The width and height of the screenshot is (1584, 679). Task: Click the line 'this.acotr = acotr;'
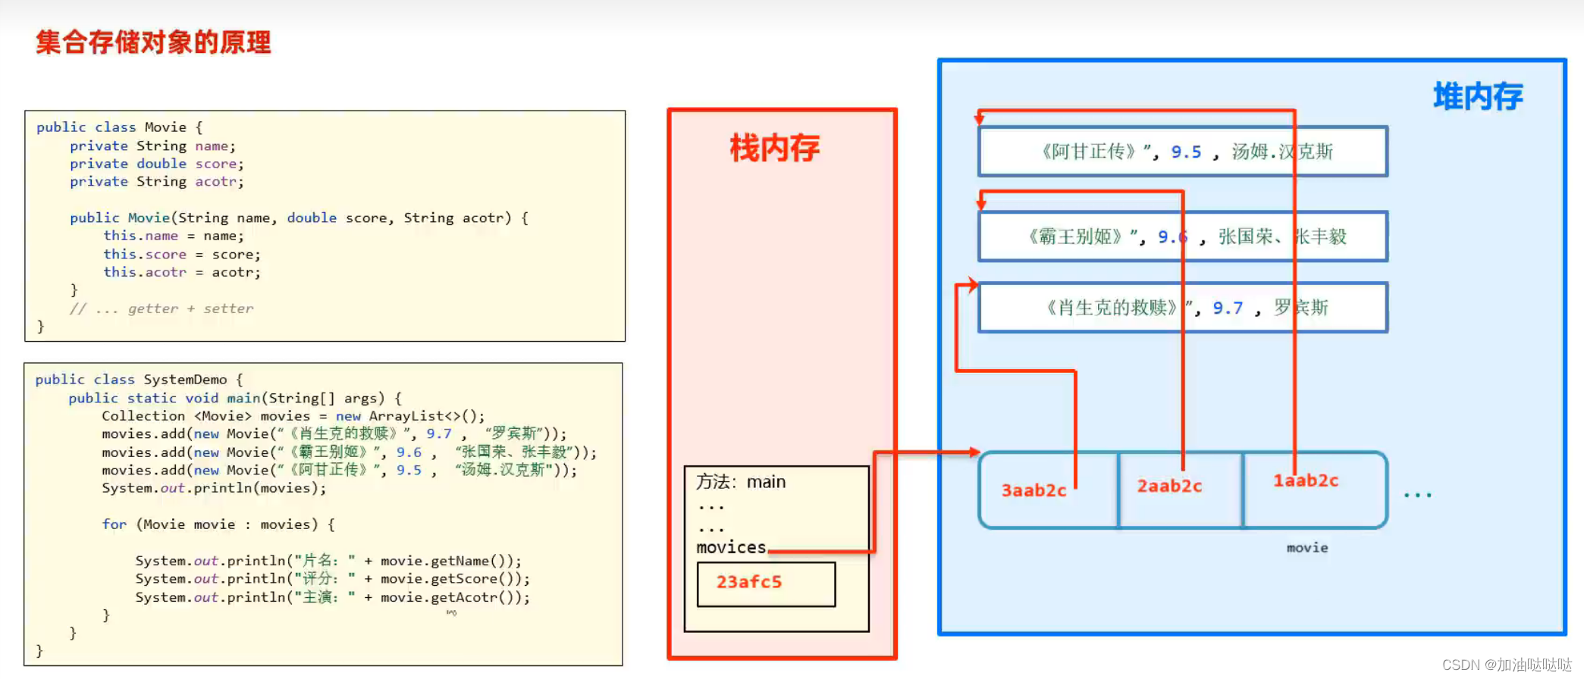pos(182,272)
